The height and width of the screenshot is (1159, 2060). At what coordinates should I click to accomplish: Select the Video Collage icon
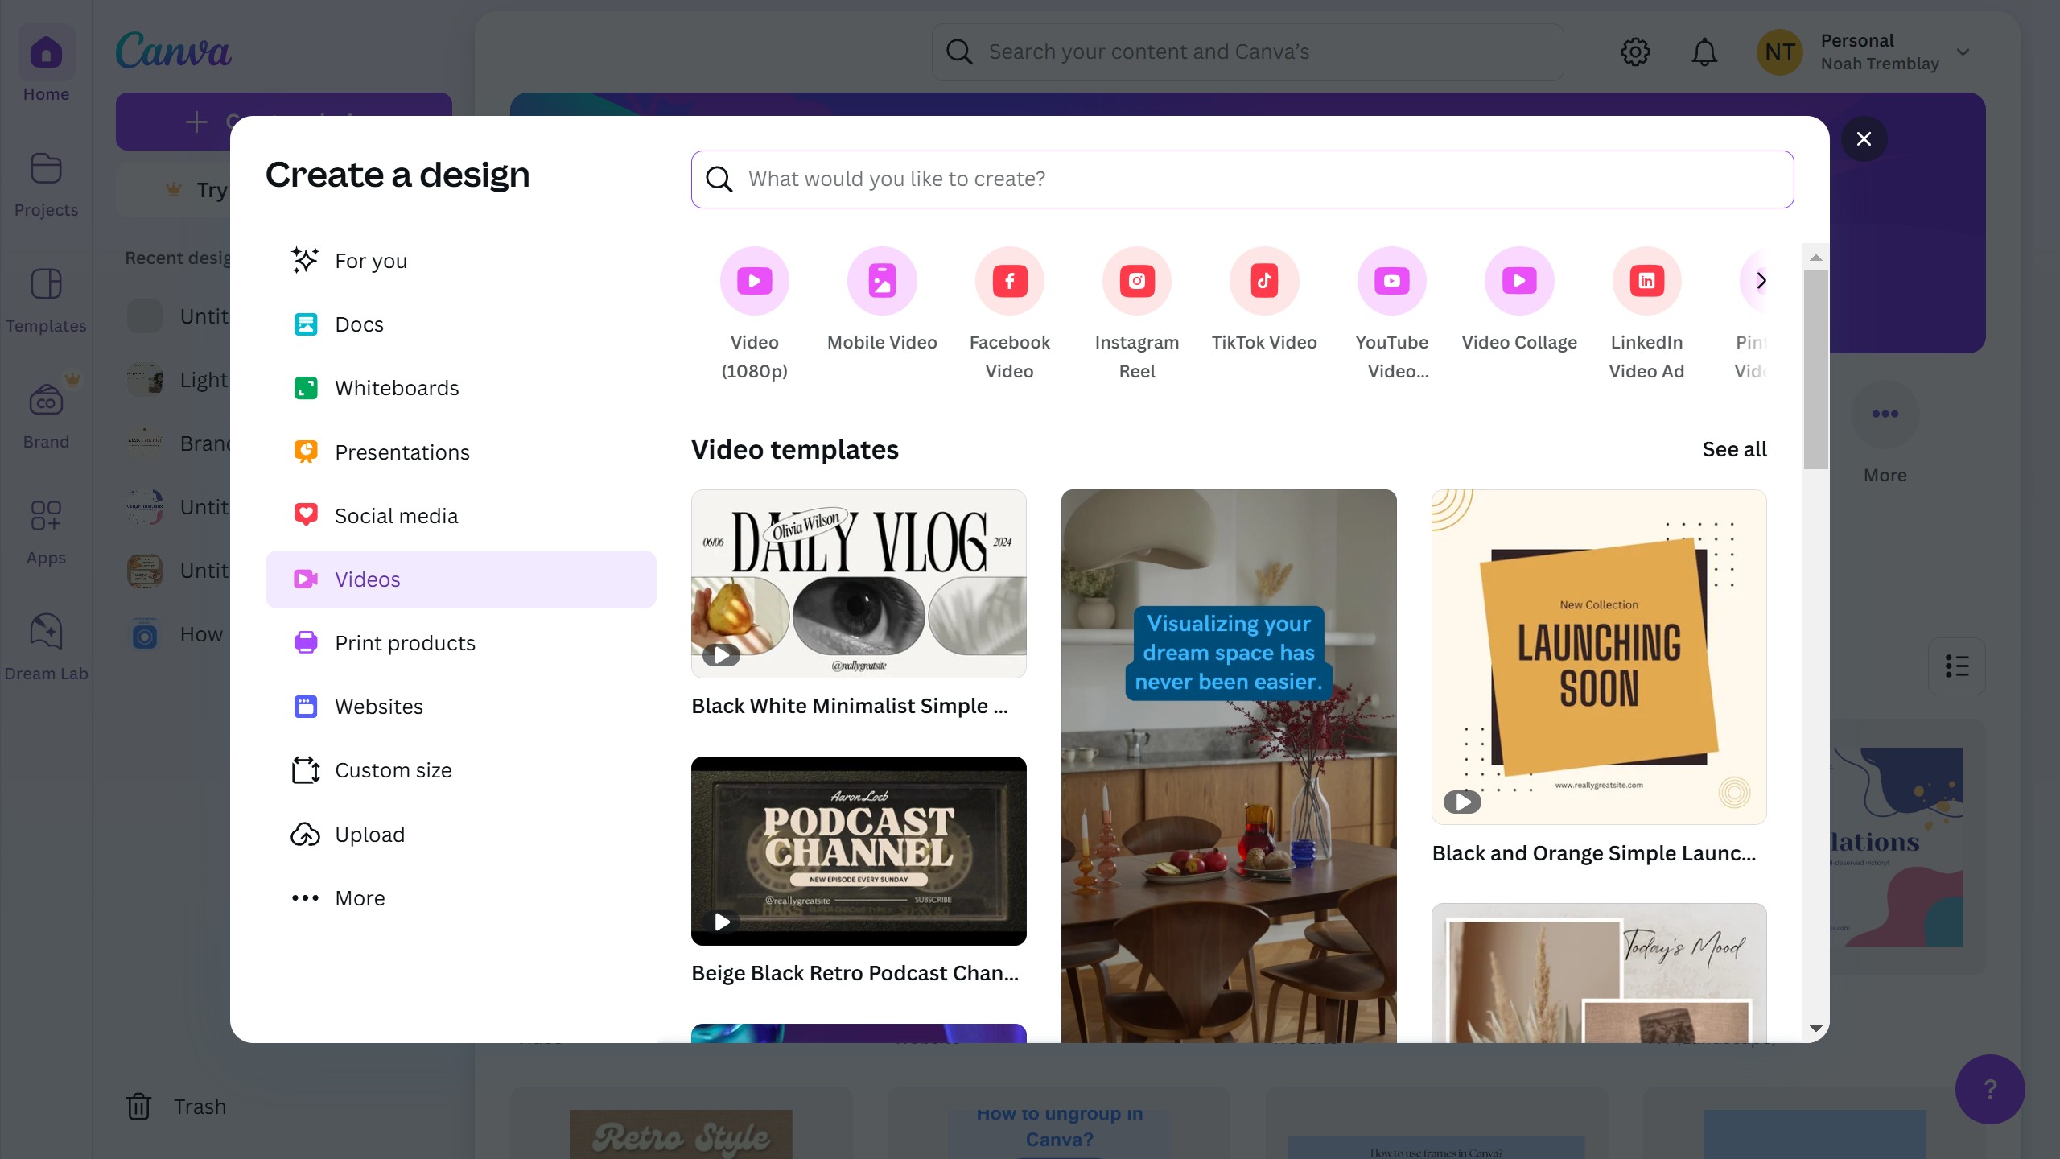point(1519,281)
